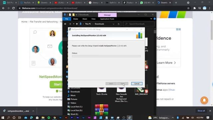
Task: Click Chrome back navigation arrow
Action: click(x=3, y=8)
